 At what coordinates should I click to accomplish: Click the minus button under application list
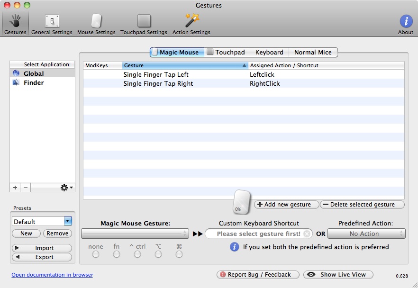[x=26, y=188]
